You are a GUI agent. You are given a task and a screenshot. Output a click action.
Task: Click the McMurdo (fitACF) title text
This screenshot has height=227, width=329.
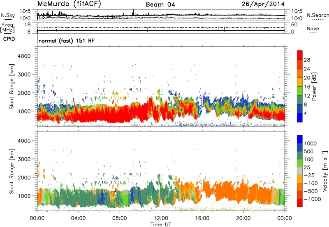pos(69,4)
